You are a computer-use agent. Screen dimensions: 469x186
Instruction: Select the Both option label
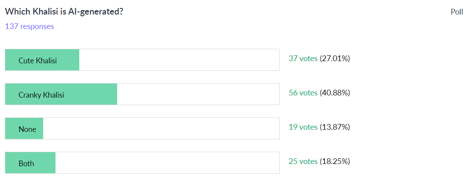[x=26, y=163]
